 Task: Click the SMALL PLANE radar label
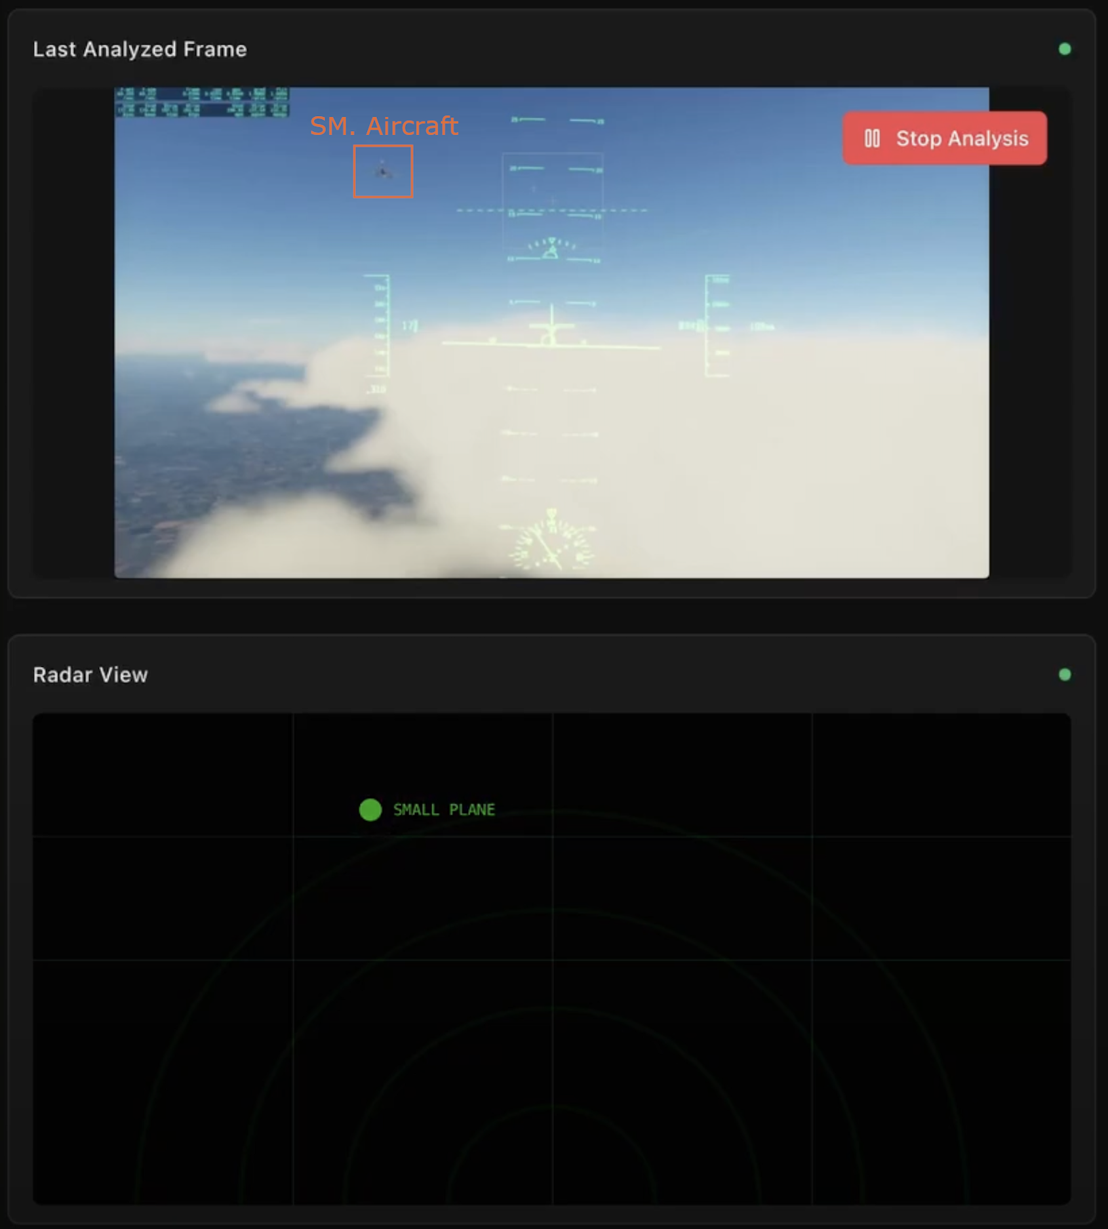coord(444,810)
